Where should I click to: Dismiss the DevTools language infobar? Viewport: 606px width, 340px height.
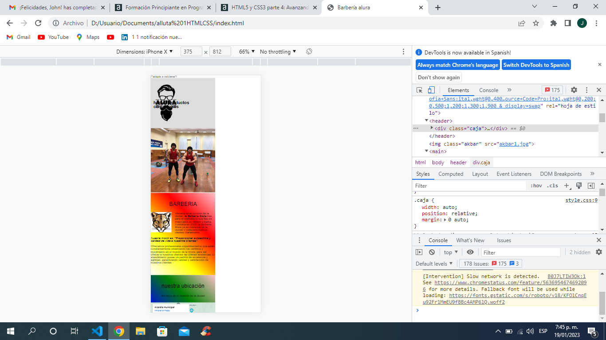pos(600,65)
